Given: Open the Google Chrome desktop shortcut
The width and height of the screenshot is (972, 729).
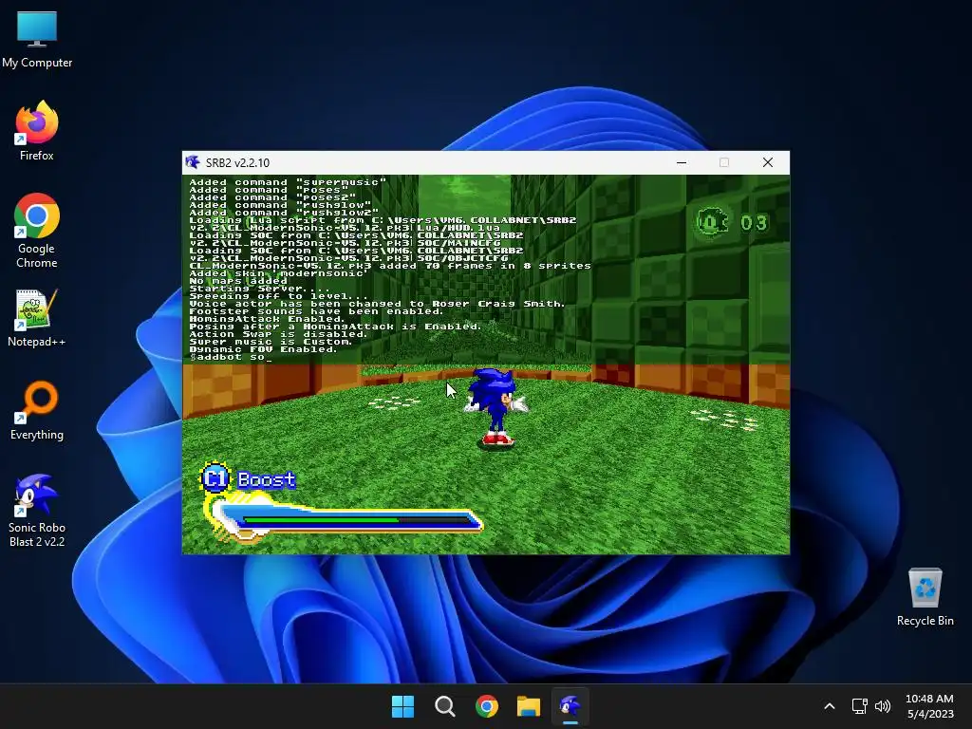Looking at the screenshot, I should click(x=37, y=231).
